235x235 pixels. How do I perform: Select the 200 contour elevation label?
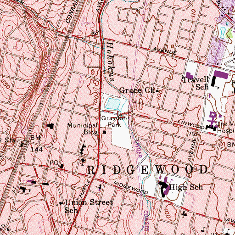point(46,65)
